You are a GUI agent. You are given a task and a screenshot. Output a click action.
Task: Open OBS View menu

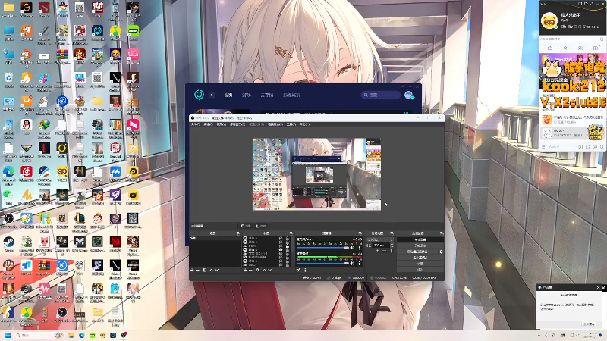[x=221, y=124]
